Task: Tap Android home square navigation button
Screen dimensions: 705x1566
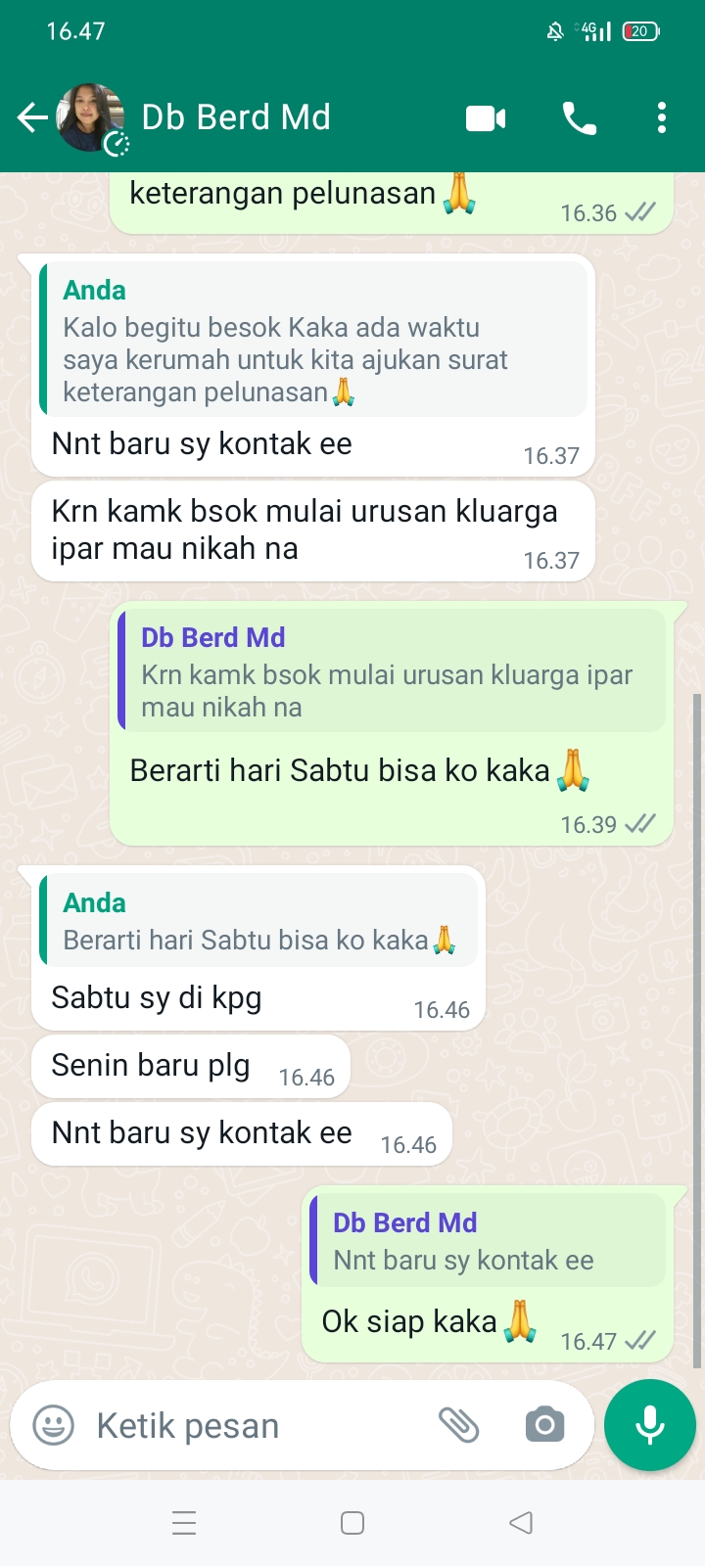Action: click(x=352, y=1523)
